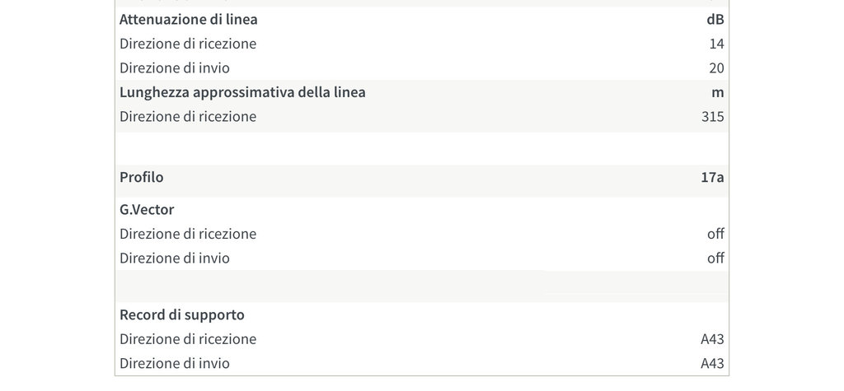The image size is (844, 391).
Task: Click the line length value 315
Action: pos(712,116)
